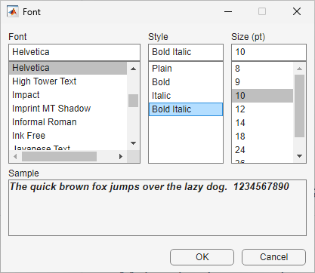Click the sample text preview area
This screenshot has height=273, width=315.
coord(157,207)
